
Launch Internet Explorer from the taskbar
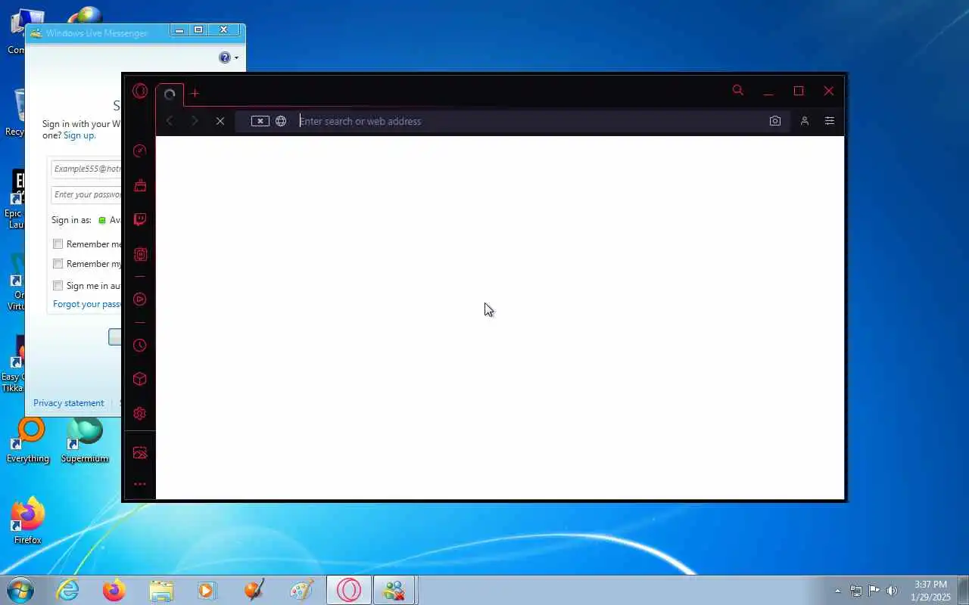point(68,590)
